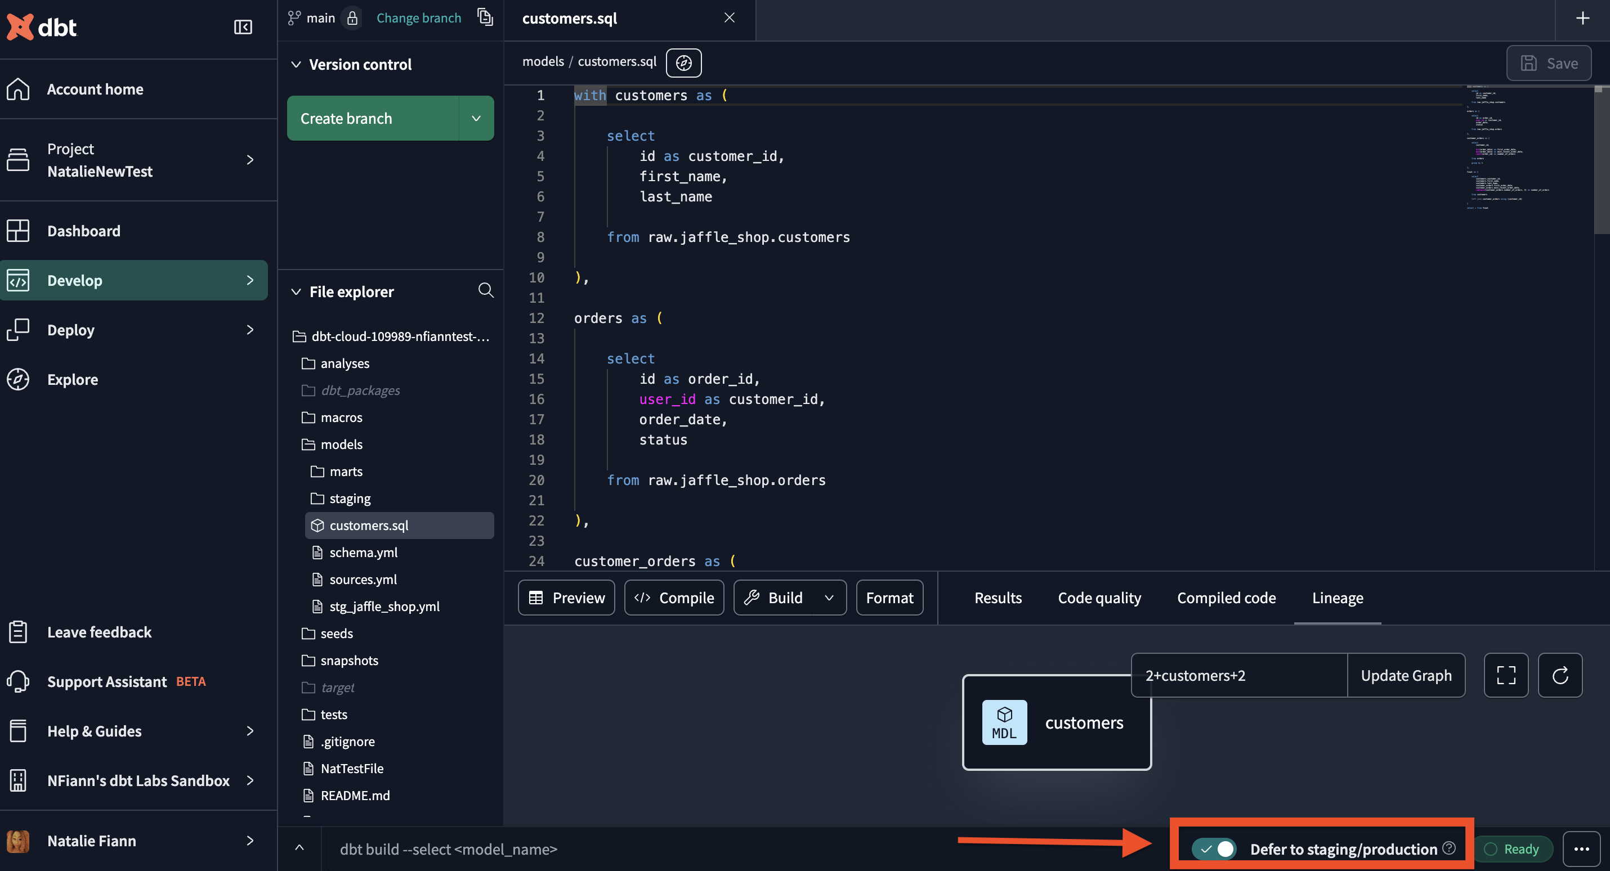
Task: Expand the Project NatalieNewTest menu
Action: (250, 160)
